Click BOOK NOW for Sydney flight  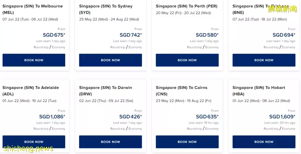[x=110, y=60]
